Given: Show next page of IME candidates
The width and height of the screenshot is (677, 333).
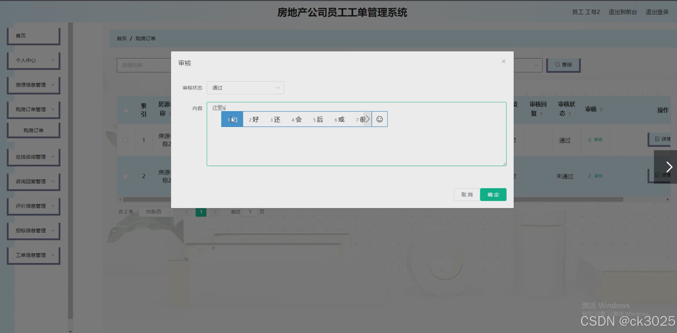Looking at the screenshot, I should coord(367,119).
